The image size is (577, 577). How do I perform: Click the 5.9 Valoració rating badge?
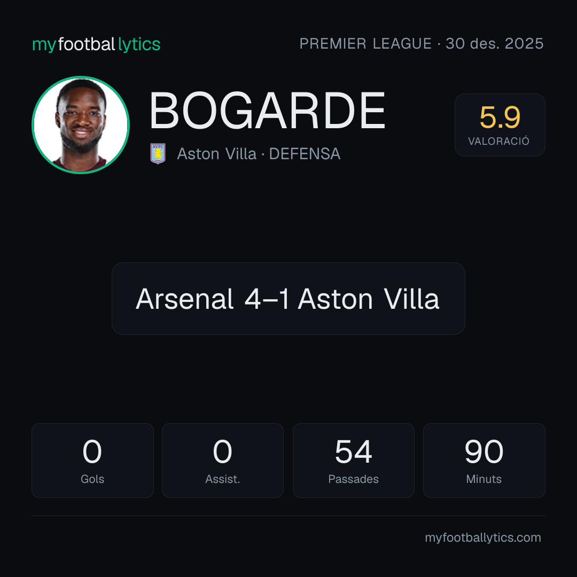click(x=500, y=124)
